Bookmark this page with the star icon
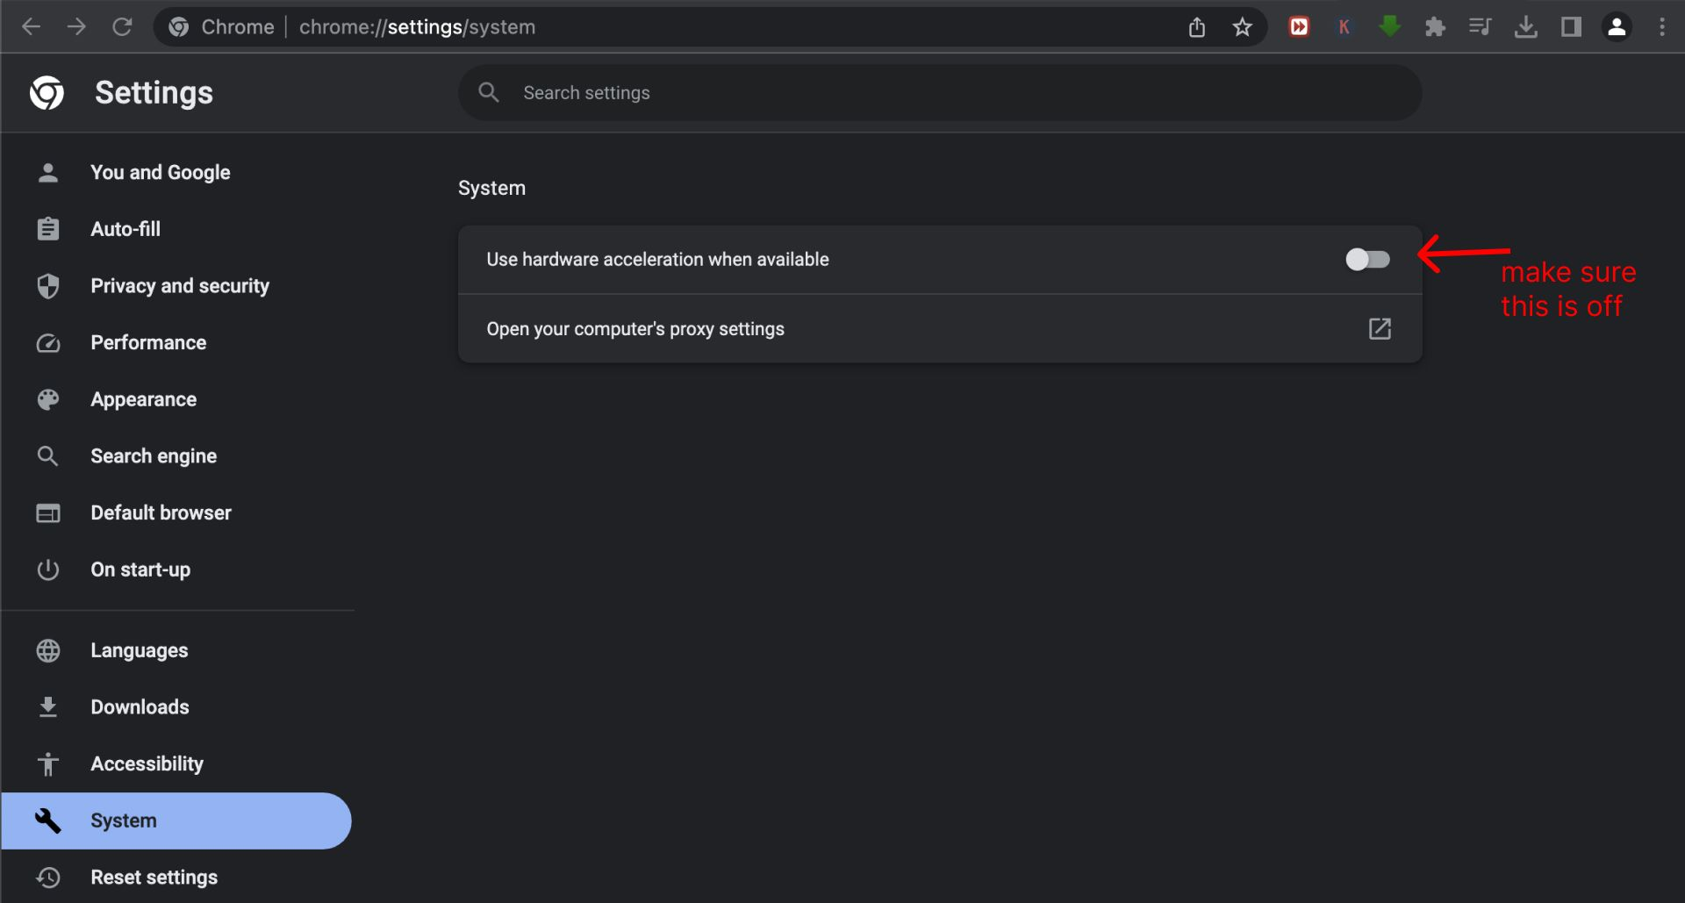Viewport: 1685px width, 903px height. coord(1242,26)
